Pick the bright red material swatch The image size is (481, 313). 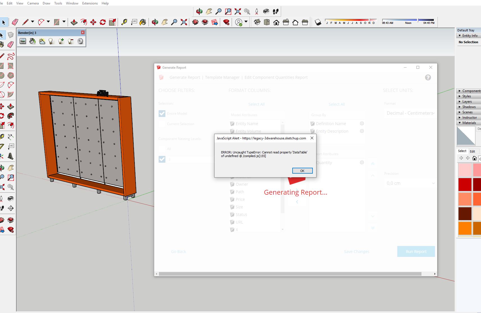point(465,185)
